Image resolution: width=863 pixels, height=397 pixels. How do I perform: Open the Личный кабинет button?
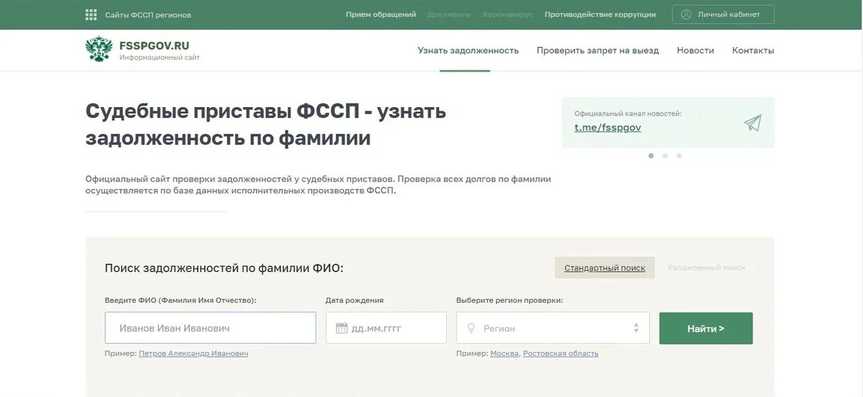[x=723, y=14]
